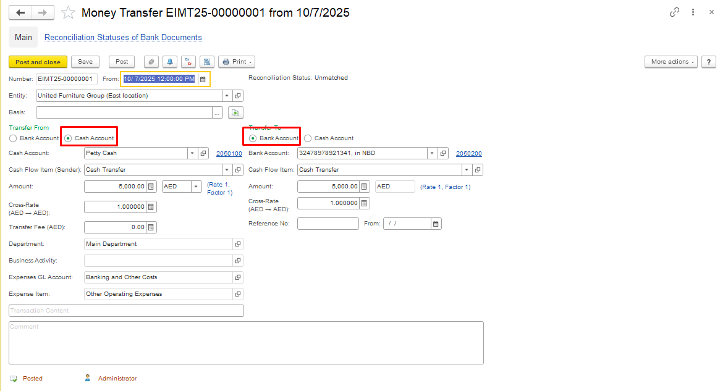Click the Save button
Image resolution: width=728 pixels, height=391 pixels.
click(85, 62)
